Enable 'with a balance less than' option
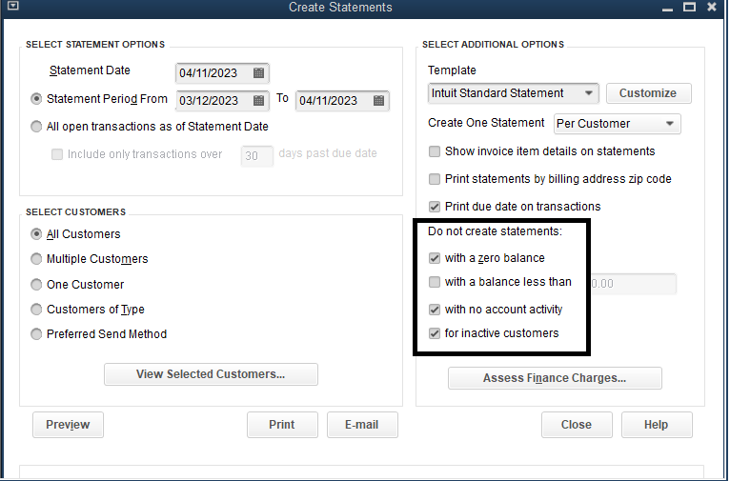Image resolution: width=730 pixels, height=481 pixels. [435, 282]
